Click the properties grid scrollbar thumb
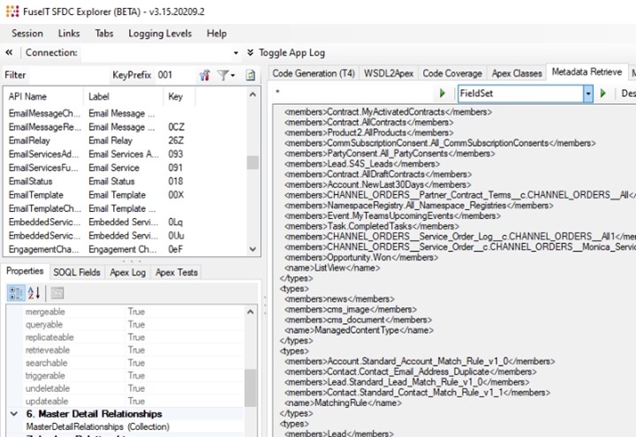The image size is (636, 437). point(251,388)
